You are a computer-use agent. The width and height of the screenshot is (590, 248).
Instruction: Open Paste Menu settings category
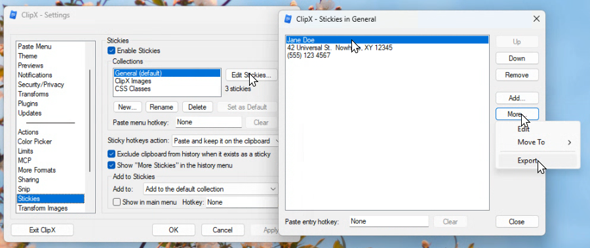tap(50, 47)
